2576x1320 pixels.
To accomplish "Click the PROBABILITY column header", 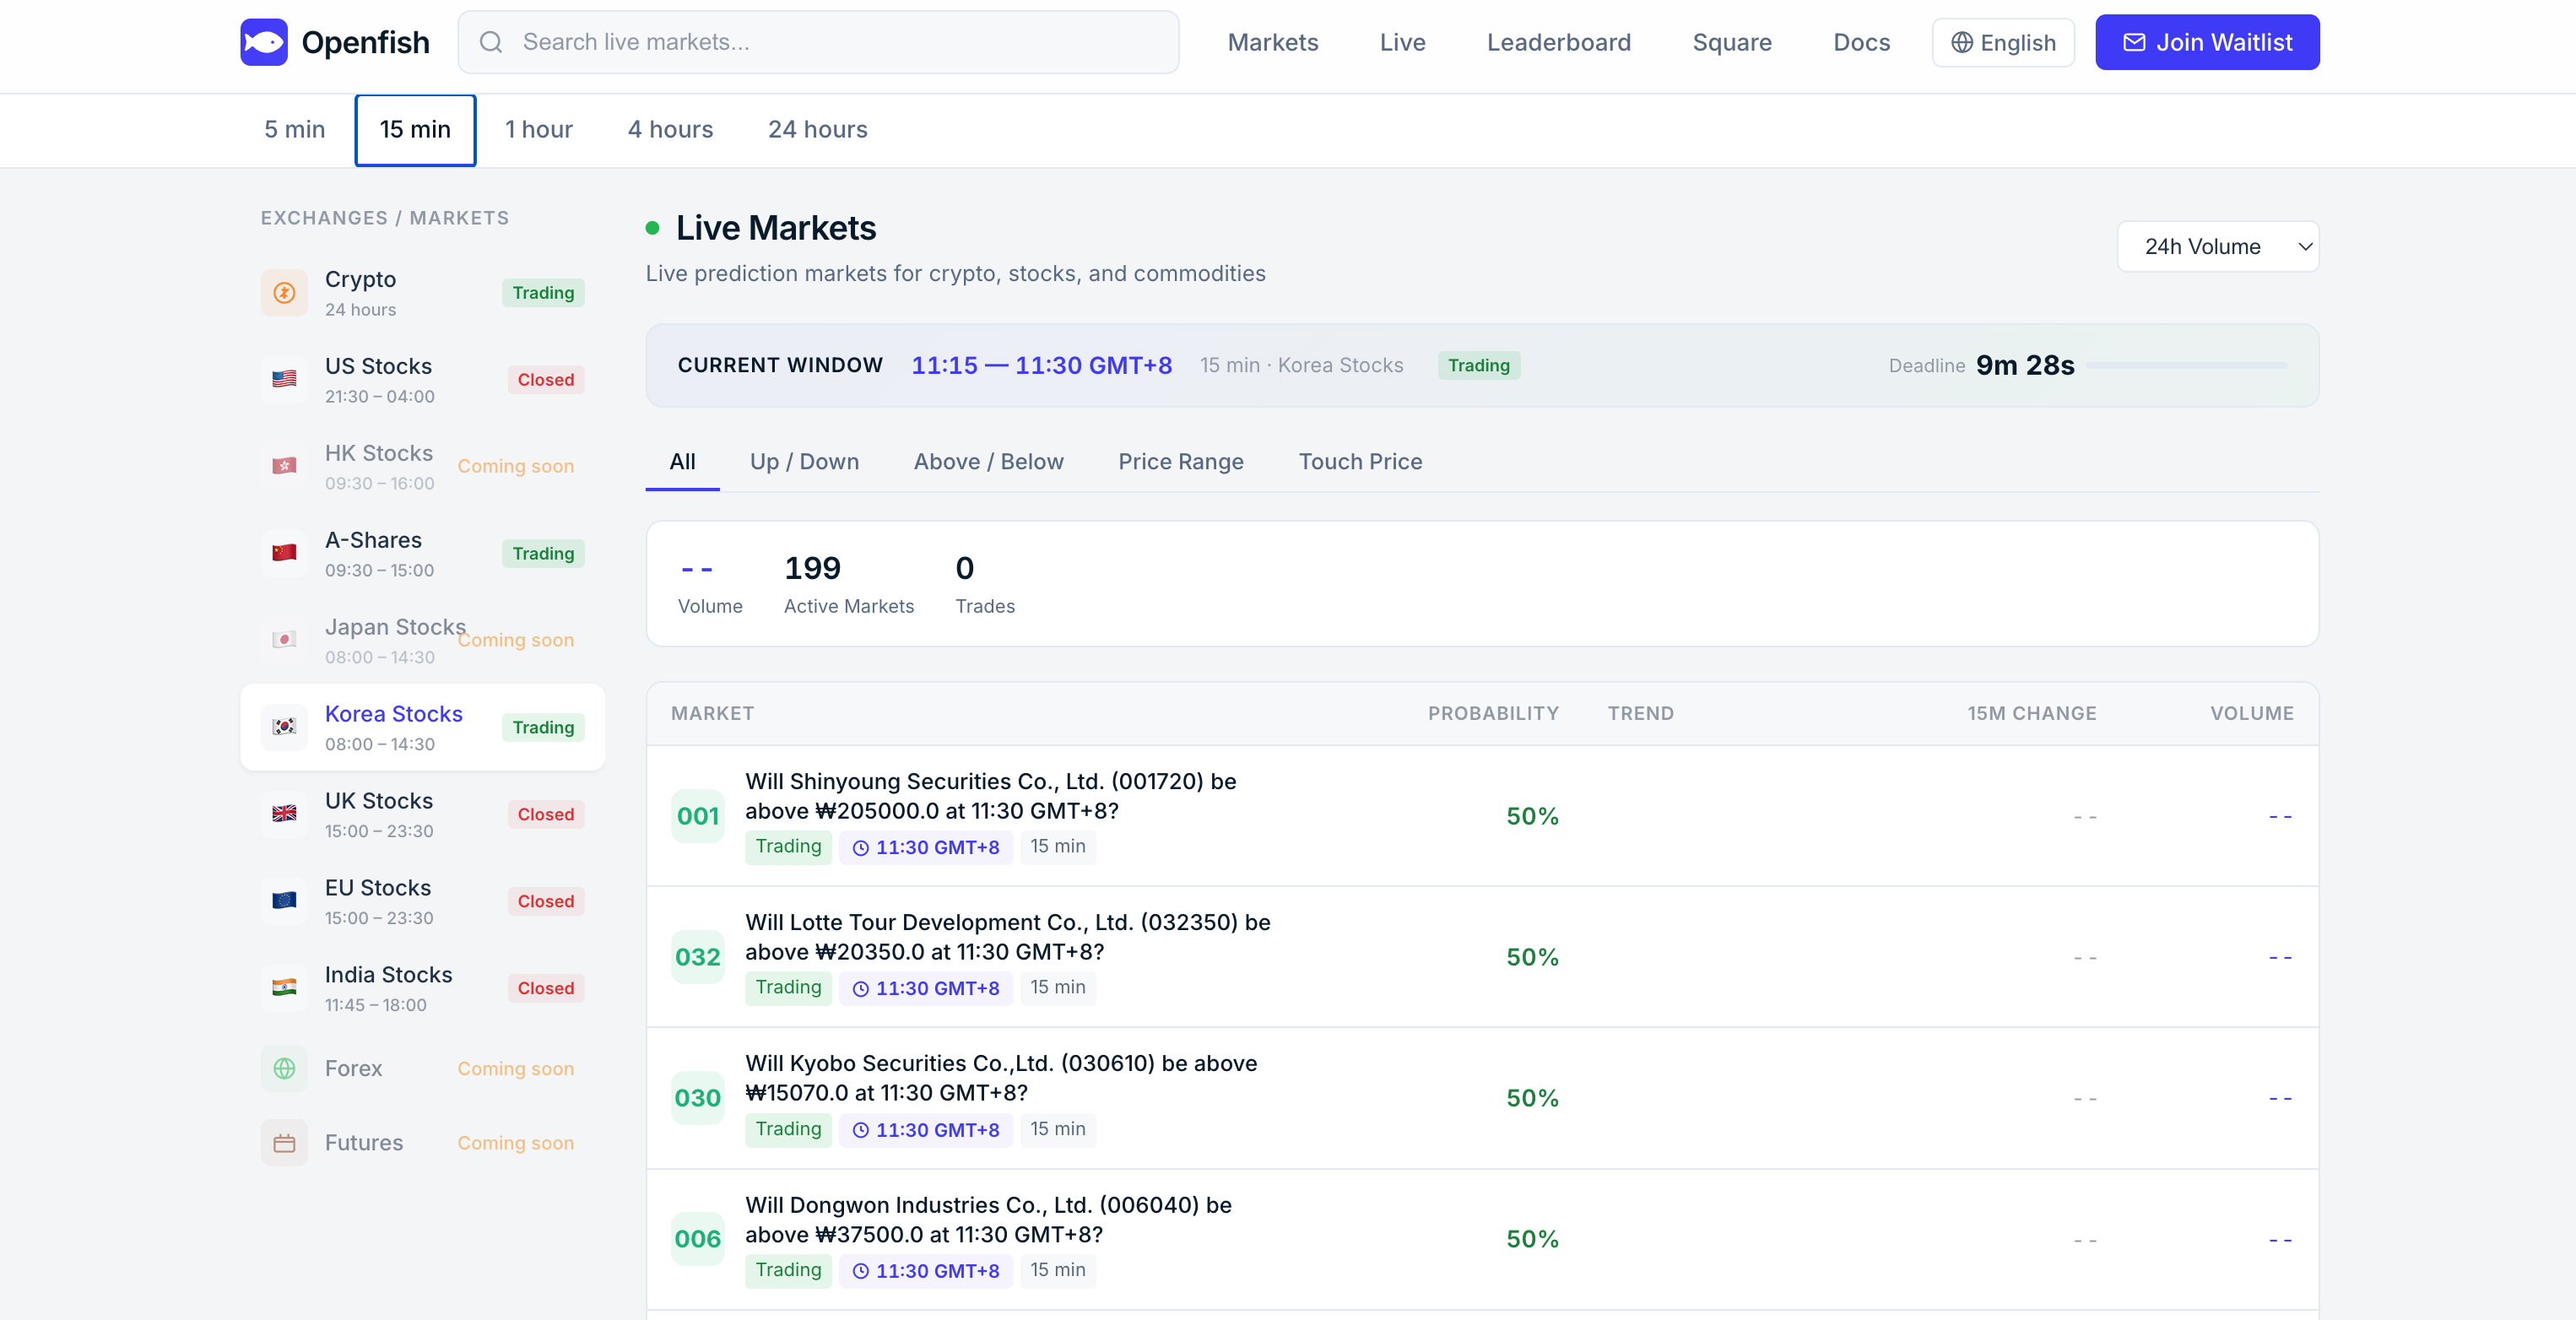I will tap(1493, 714).
